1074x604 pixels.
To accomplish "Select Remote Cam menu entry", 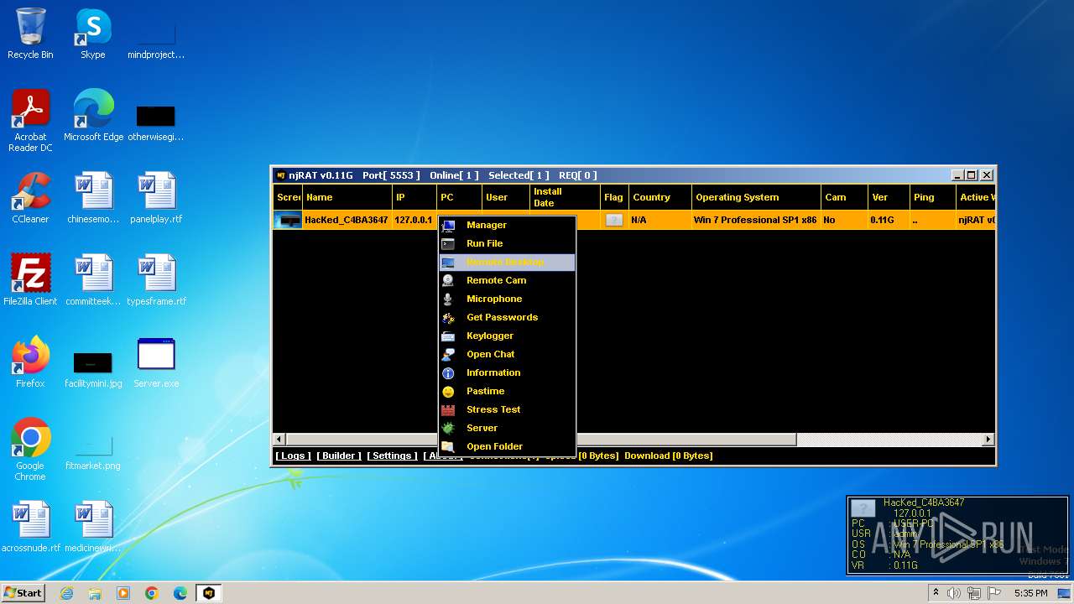I will point(507,280).
